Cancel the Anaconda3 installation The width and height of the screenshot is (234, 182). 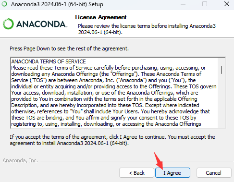tap(214, 173)
